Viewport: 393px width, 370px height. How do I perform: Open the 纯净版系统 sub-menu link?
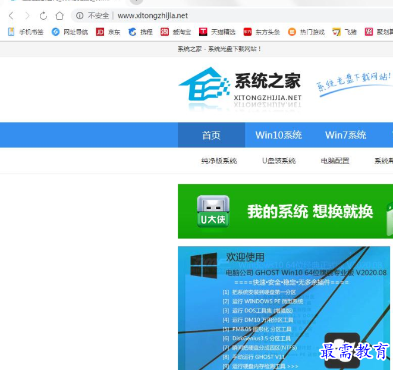pos(219,161)
